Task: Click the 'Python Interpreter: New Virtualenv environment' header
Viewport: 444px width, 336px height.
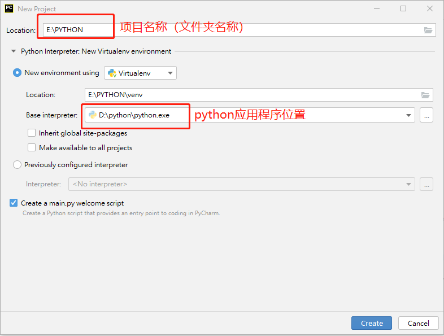Action: [96, 51]
